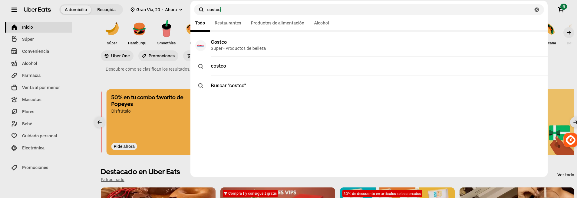577x198 pixels.
Task: Select the Todo search tab
Action: [x=200, y=23]
